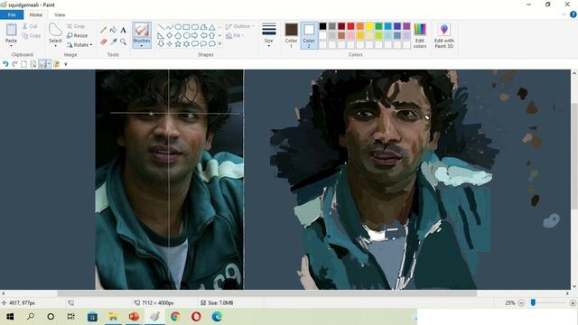
Task: Click the Brushes tool icon
Action: point(142,30)
